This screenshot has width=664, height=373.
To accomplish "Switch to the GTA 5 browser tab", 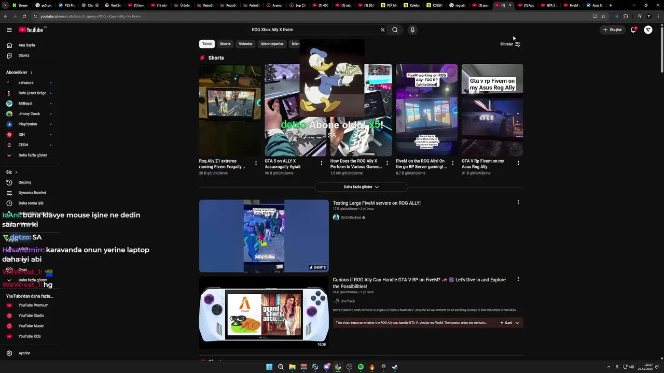I will 549,5.
